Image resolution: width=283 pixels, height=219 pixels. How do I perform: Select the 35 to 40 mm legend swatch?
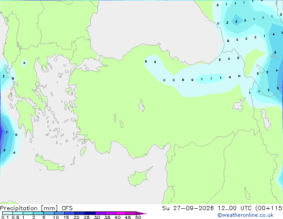click(x=111, y=213)
